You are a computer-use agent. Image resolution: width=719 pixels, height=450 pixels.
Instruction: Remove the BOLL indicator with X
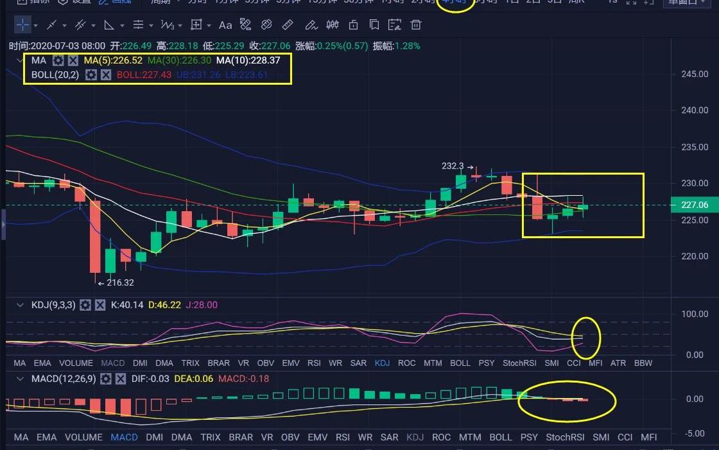pos(106,74)
